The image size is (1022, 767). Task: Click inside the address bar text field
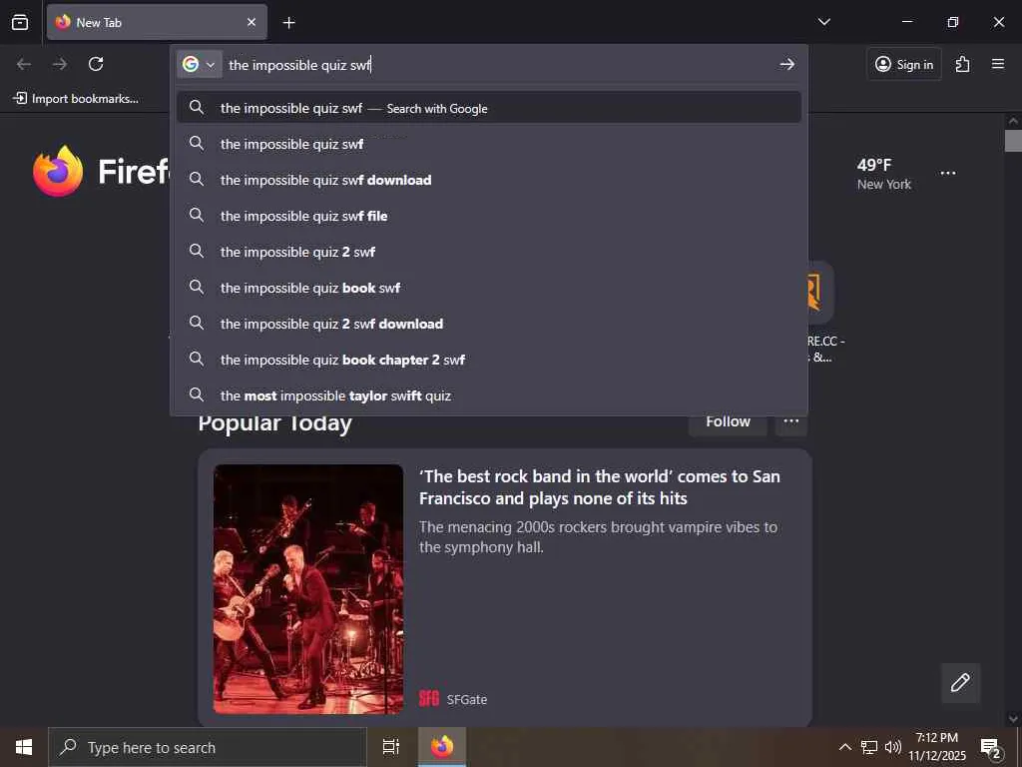point(499,65)
